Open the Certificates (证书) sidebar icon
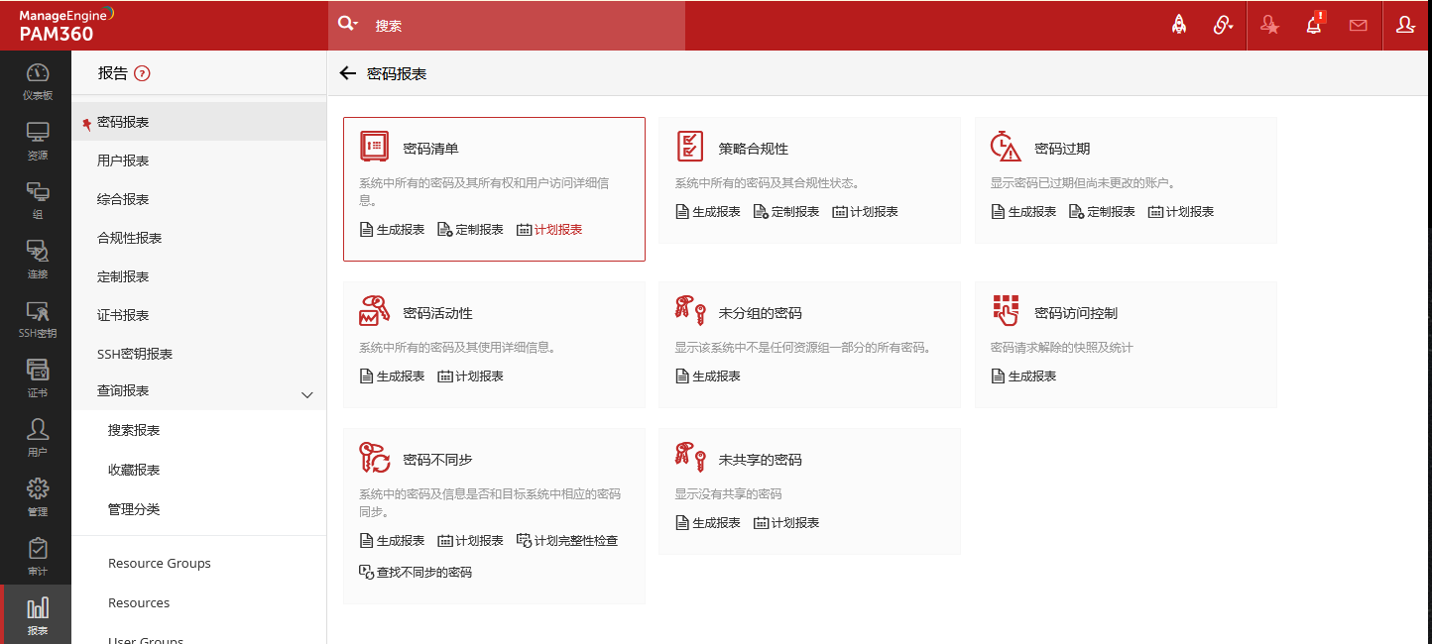The height and width of the screenshot is (644, 1432). (37, 378)
